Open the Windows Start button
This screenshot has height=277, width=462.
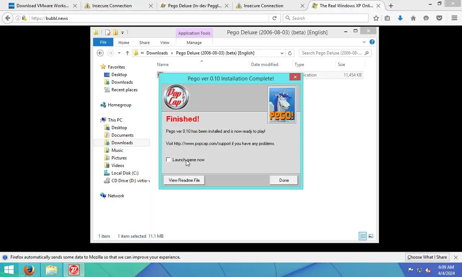(x=9, y=270)
